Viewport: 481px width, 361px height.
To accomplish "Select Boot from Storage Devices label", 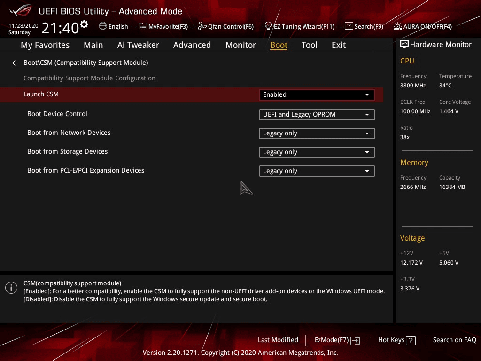I will 68,152.
